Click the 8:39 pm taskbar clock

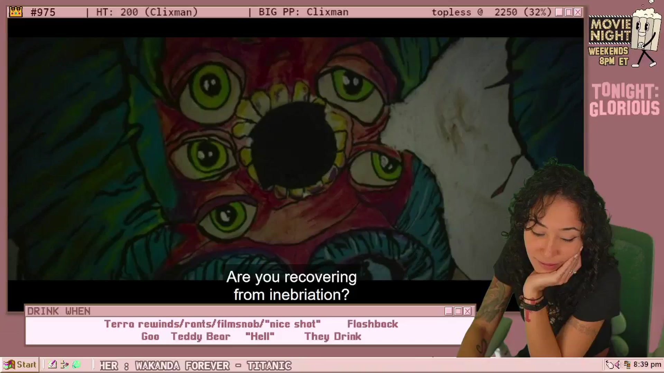[647, 365]
